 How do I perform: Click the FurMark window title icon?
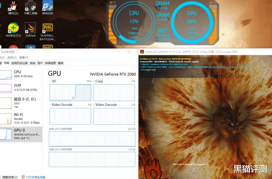pos(142,51)
